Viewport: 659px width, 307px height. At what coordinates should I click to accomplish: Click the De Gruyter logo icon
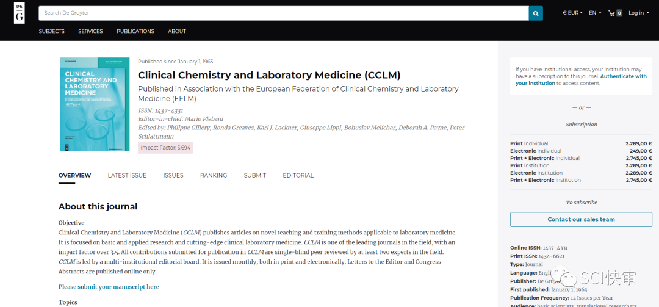(19, 13)
